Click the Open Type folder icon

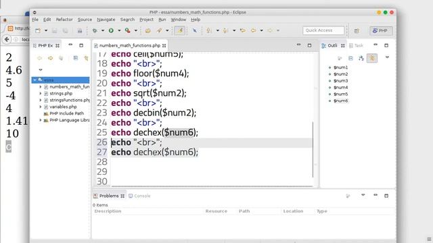click(x=148, y=30)
